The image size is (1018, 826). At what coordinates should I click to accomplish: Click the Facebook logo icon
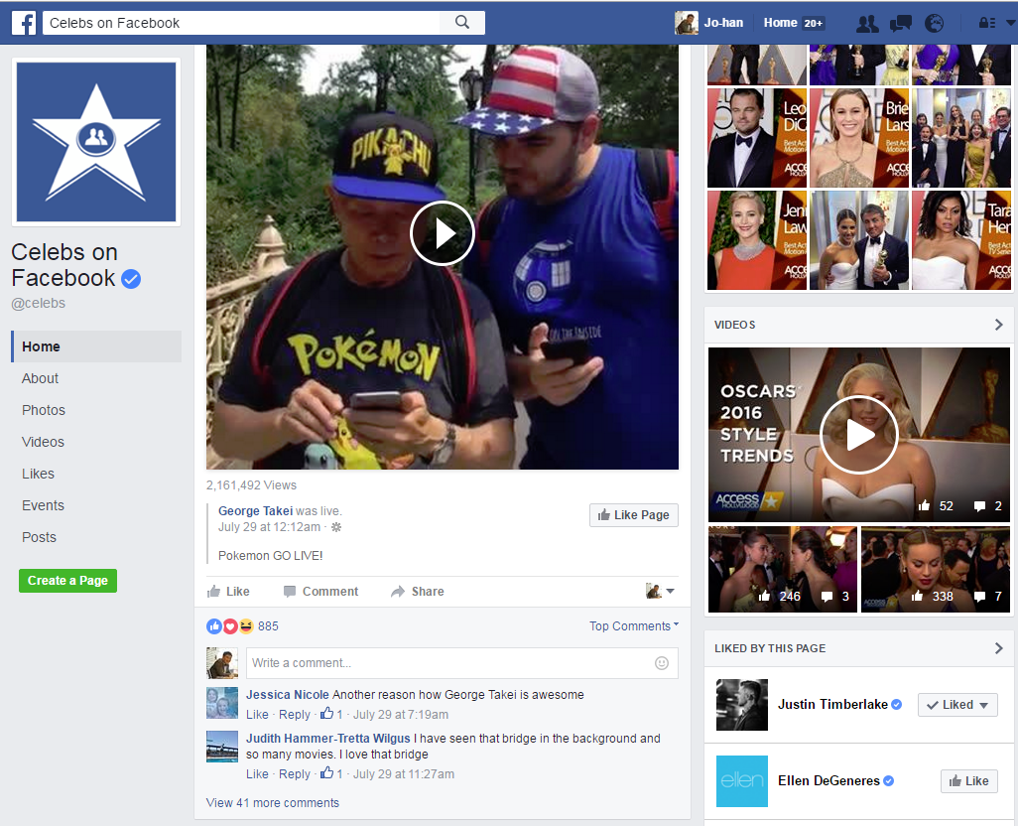pos(24,23)
